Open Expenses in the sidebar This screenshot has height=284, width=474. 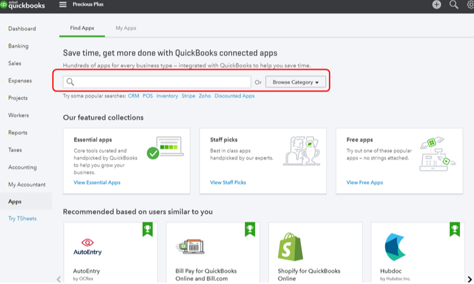(20, 80)
